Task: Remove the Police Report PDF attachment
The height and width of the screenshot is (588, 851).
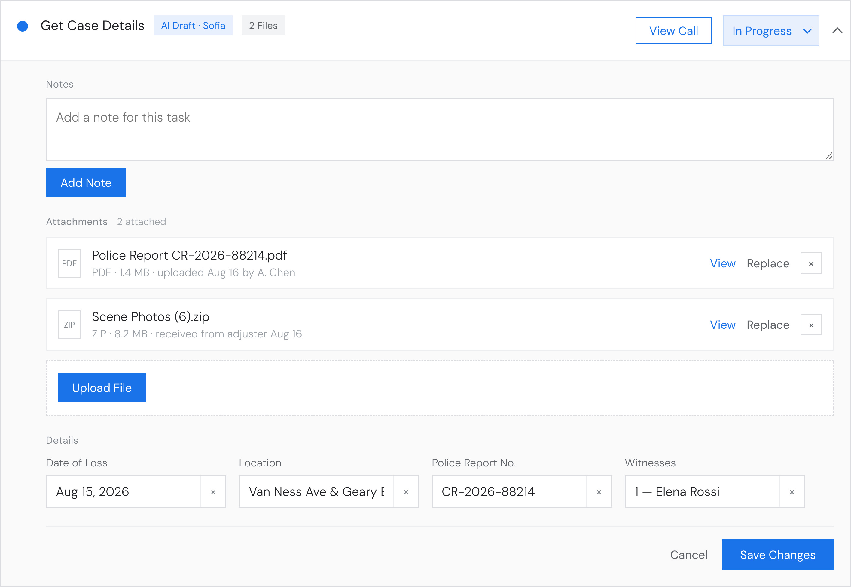Action: [x=811, y=263]
